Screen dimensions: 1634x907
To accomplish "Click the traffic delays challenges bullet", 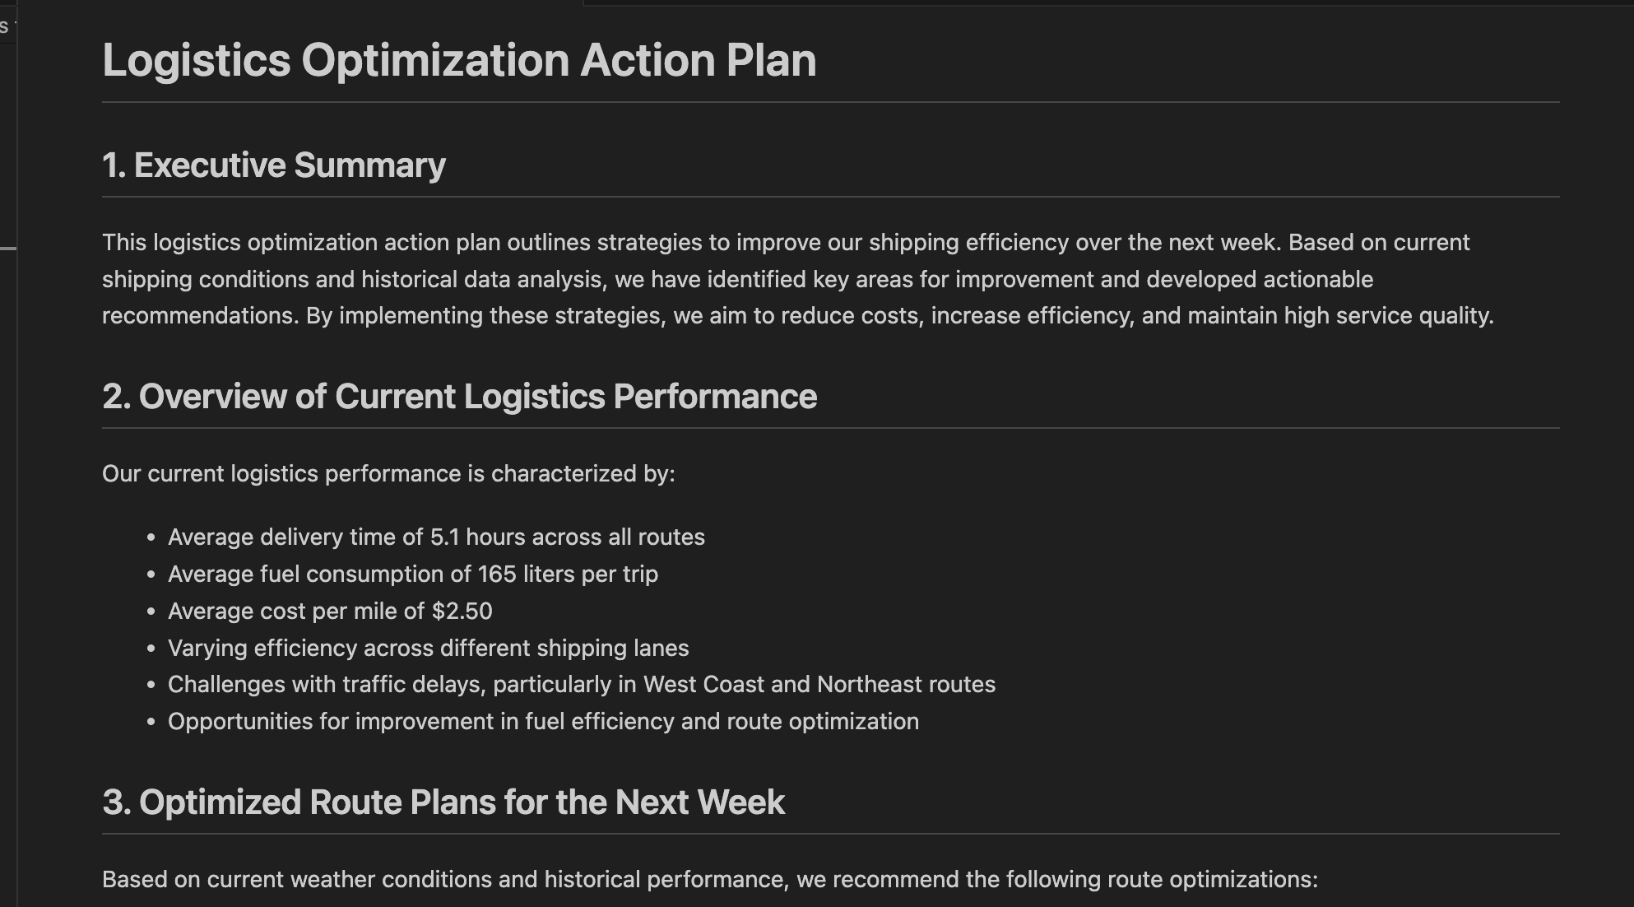I will click(581, 685).
